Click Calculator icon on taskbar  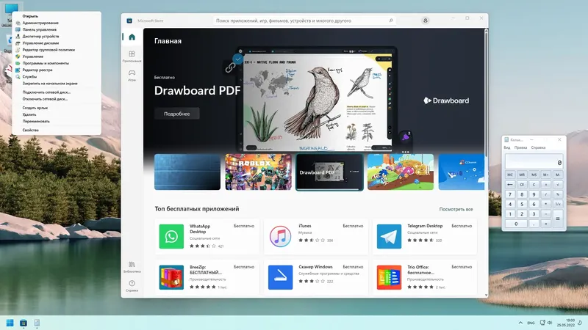(x=37, y=323)
